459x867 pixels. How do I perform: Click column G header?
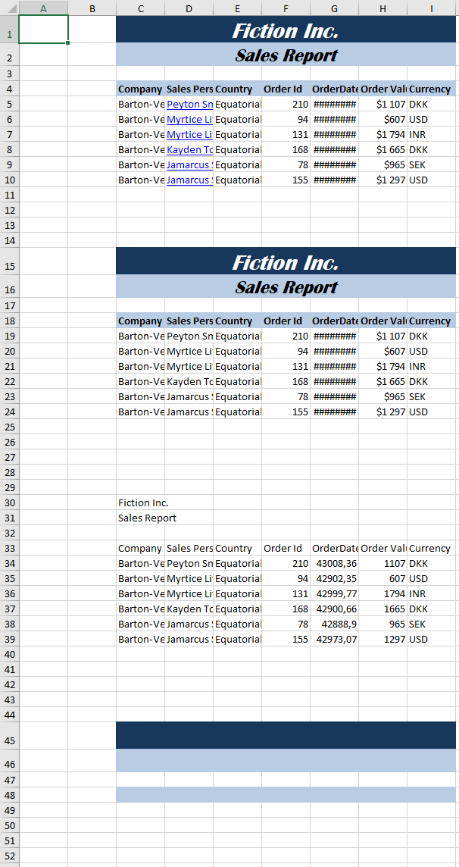pos(334,8)
